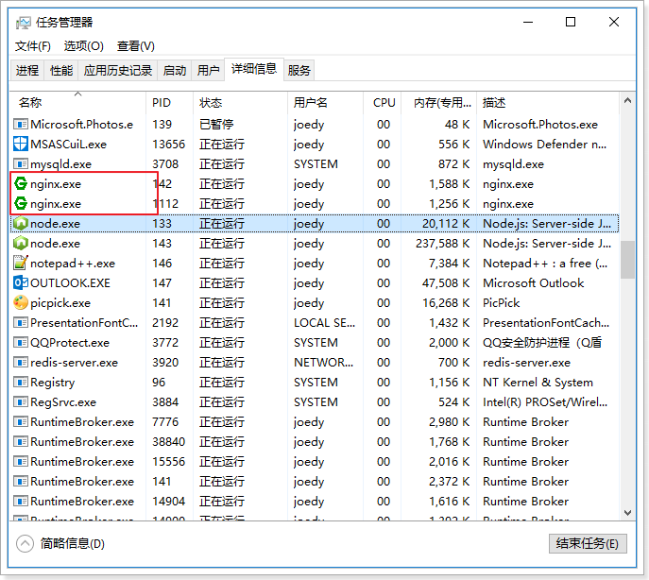Click the Intel(R) PROSet/Wirel... description
Image resolution: width=649 pixels, height=580 pixels.
pyautogui.click(x=545, y=402)
